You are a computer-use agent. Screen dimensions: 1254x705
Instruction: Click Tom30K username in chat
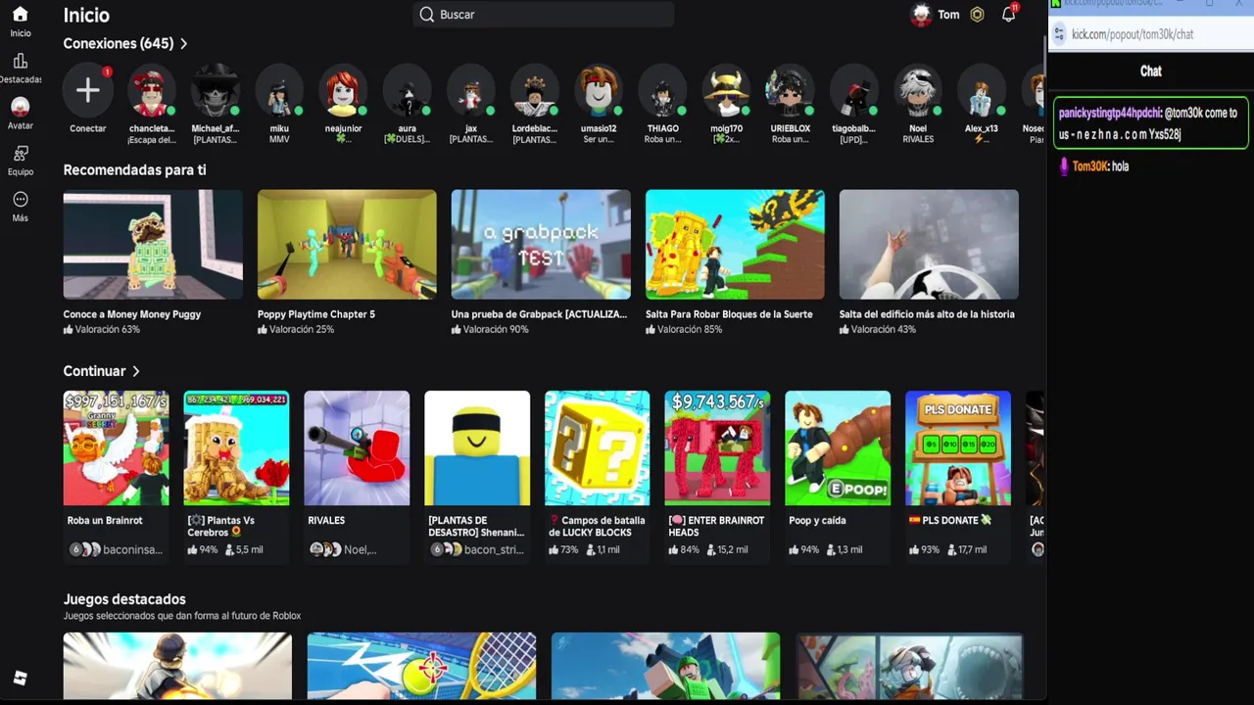[x=1089, y=166]
